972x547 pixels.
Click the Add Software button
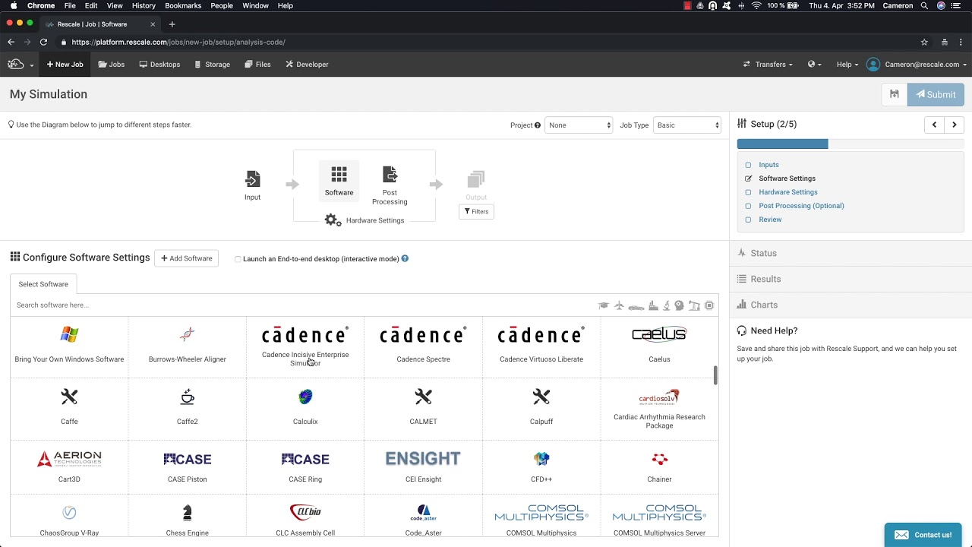(186, 258)
